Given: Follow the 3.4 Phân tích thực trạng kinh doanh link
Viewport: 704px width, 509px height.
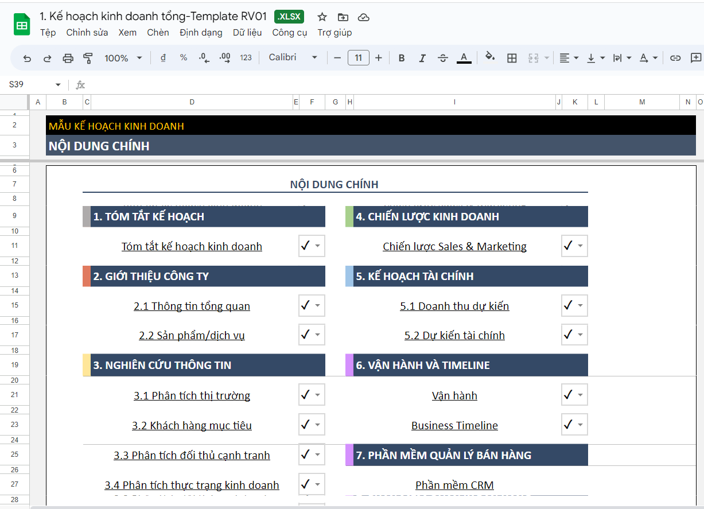Looking at the screenshot, I should (x=192, y=485).
